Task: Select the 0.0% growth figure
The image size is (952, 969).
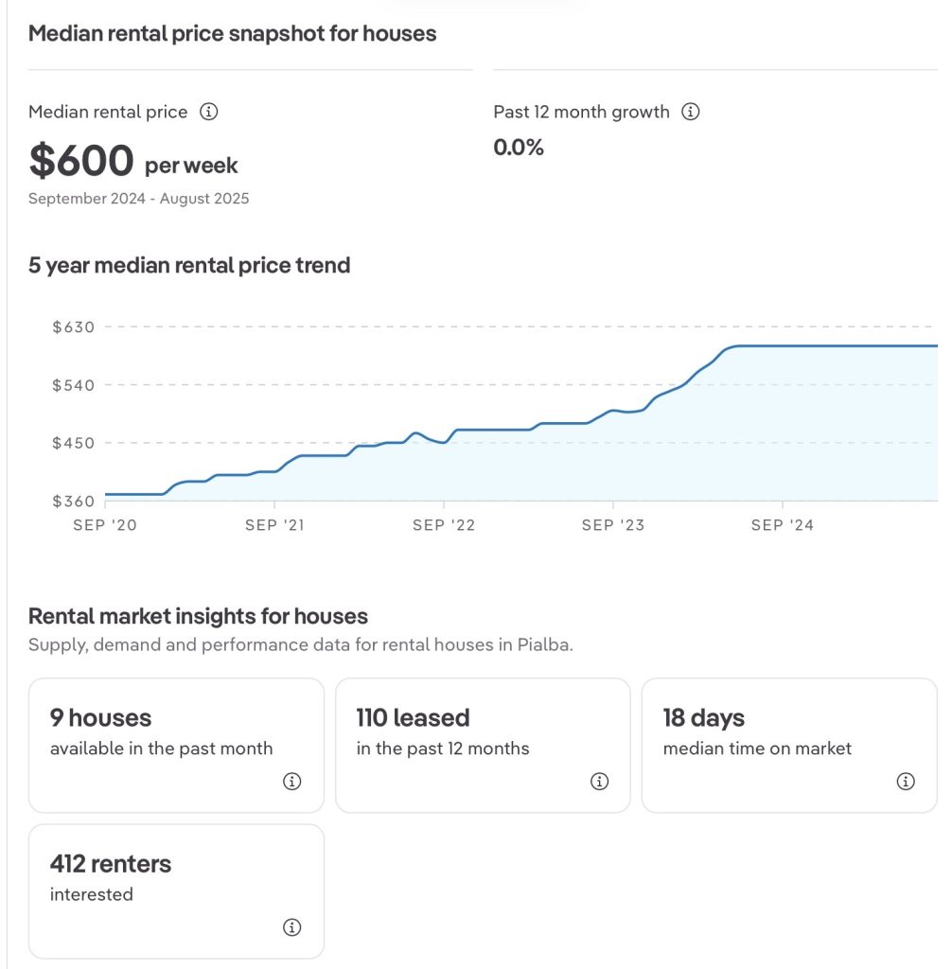Action: (x=519, y=148)
